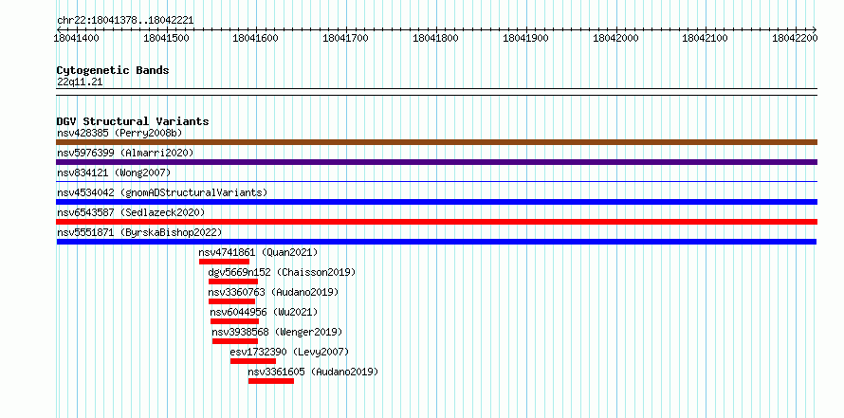Image resolution: width=844 pixels, height=418 pixels.
Task: Click ruler position 18041600
Action: (x=256, y=38)
